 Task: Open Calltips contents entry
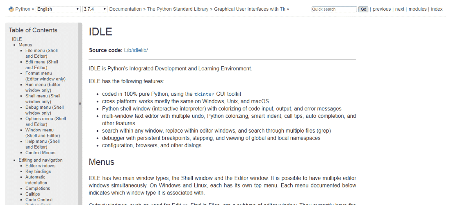tap(32, 194)
